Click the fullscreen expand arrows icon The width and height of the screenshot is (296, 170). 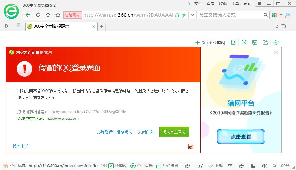point(244,42)
